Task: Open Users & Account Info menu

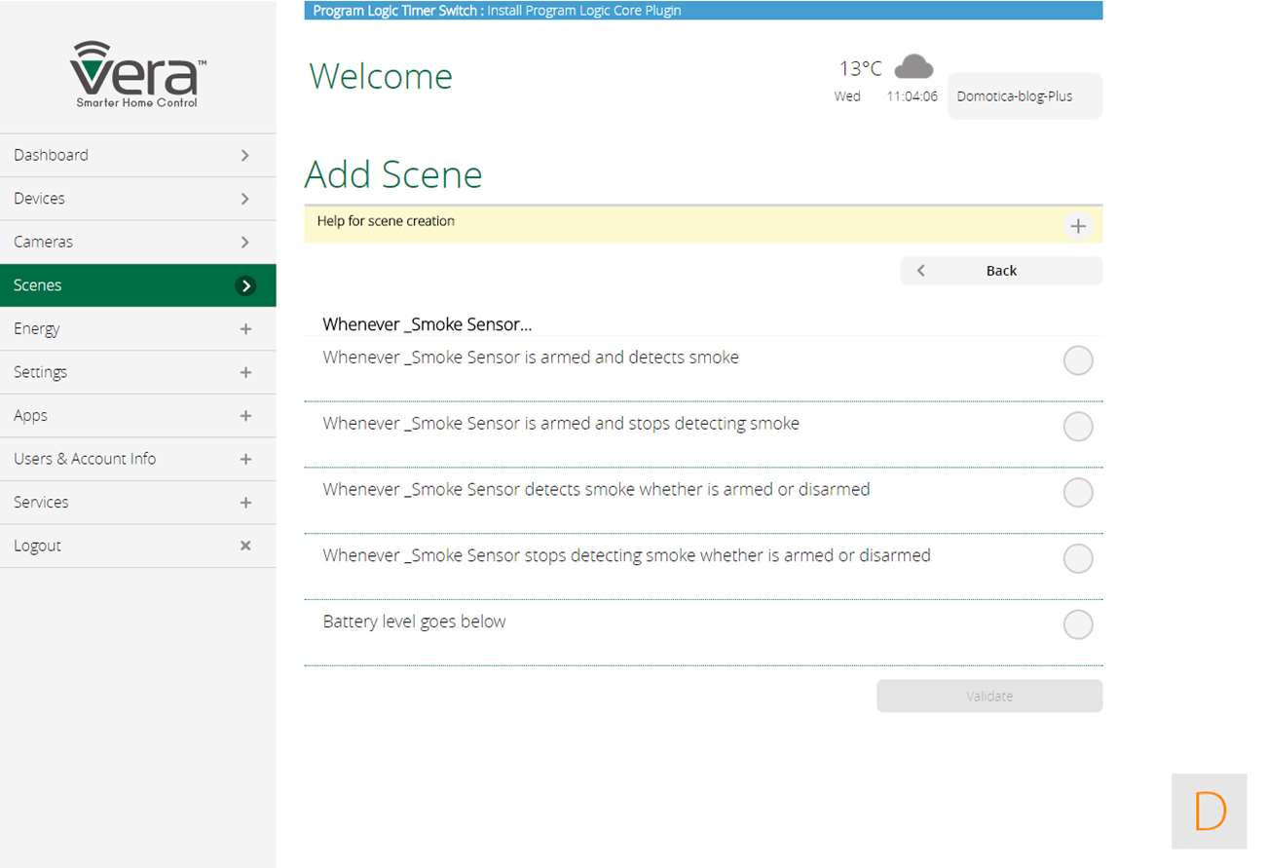Action: (85, 459)
